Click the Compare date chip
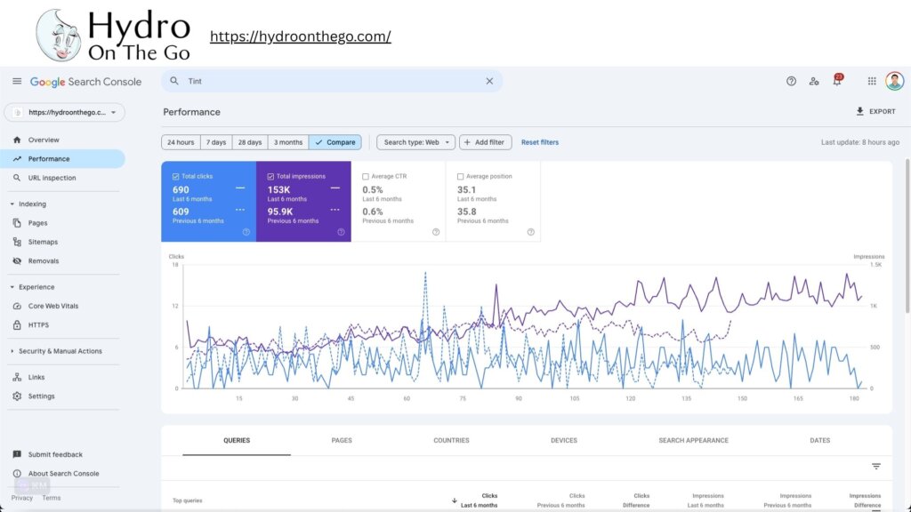Image resolution: width=911 pixels, height=512 pixels. [x=335, y=142]
